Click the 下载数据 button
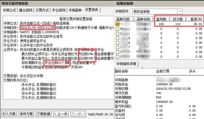This screenshot has height=119, width=204. point(44,114)
